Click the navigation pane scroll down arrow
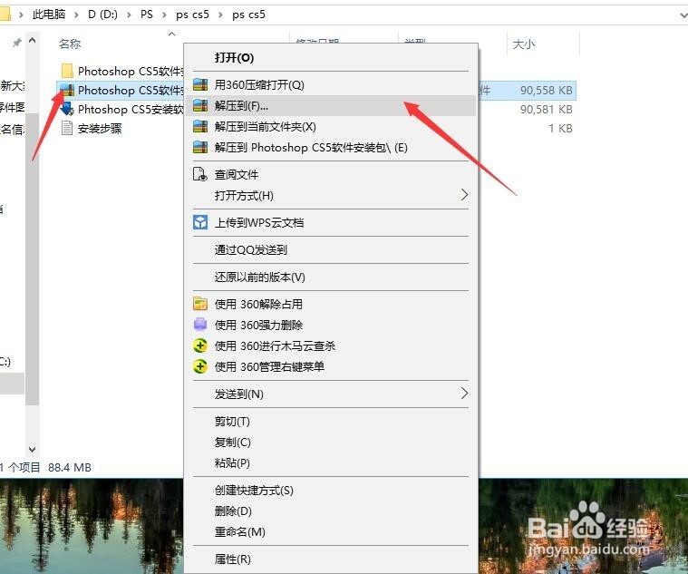688x574 pixels. click(32, 449)
